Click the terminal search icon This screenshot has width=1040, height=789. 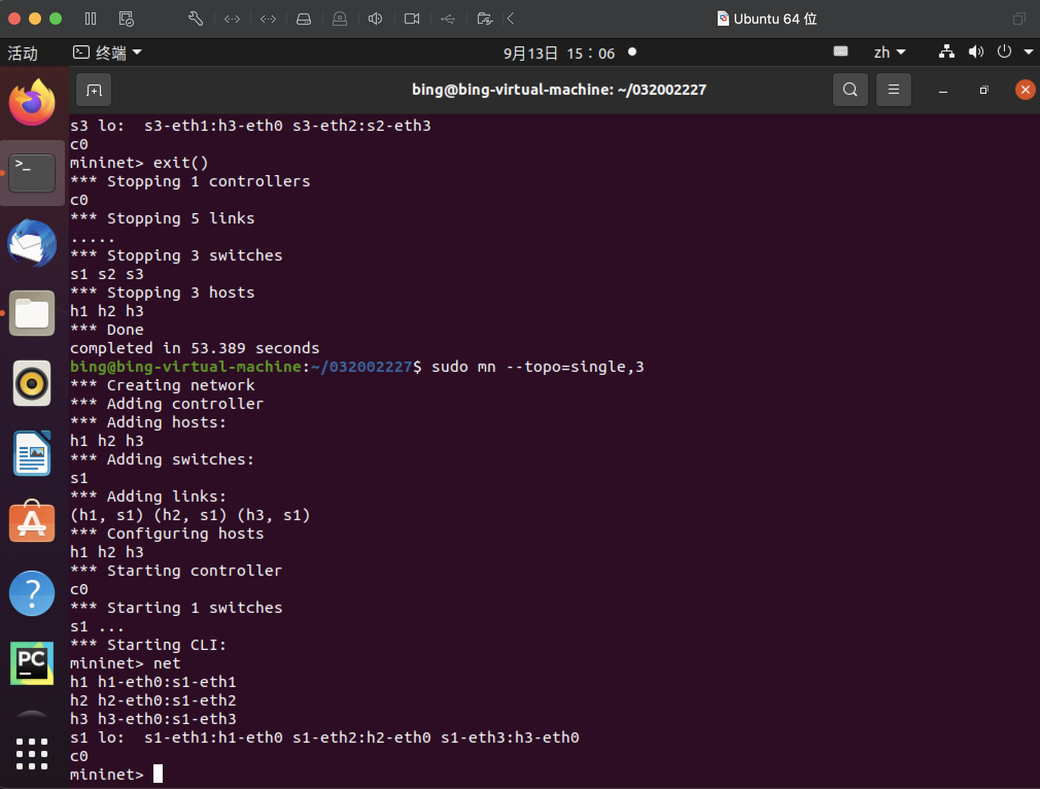click(850, 90)
